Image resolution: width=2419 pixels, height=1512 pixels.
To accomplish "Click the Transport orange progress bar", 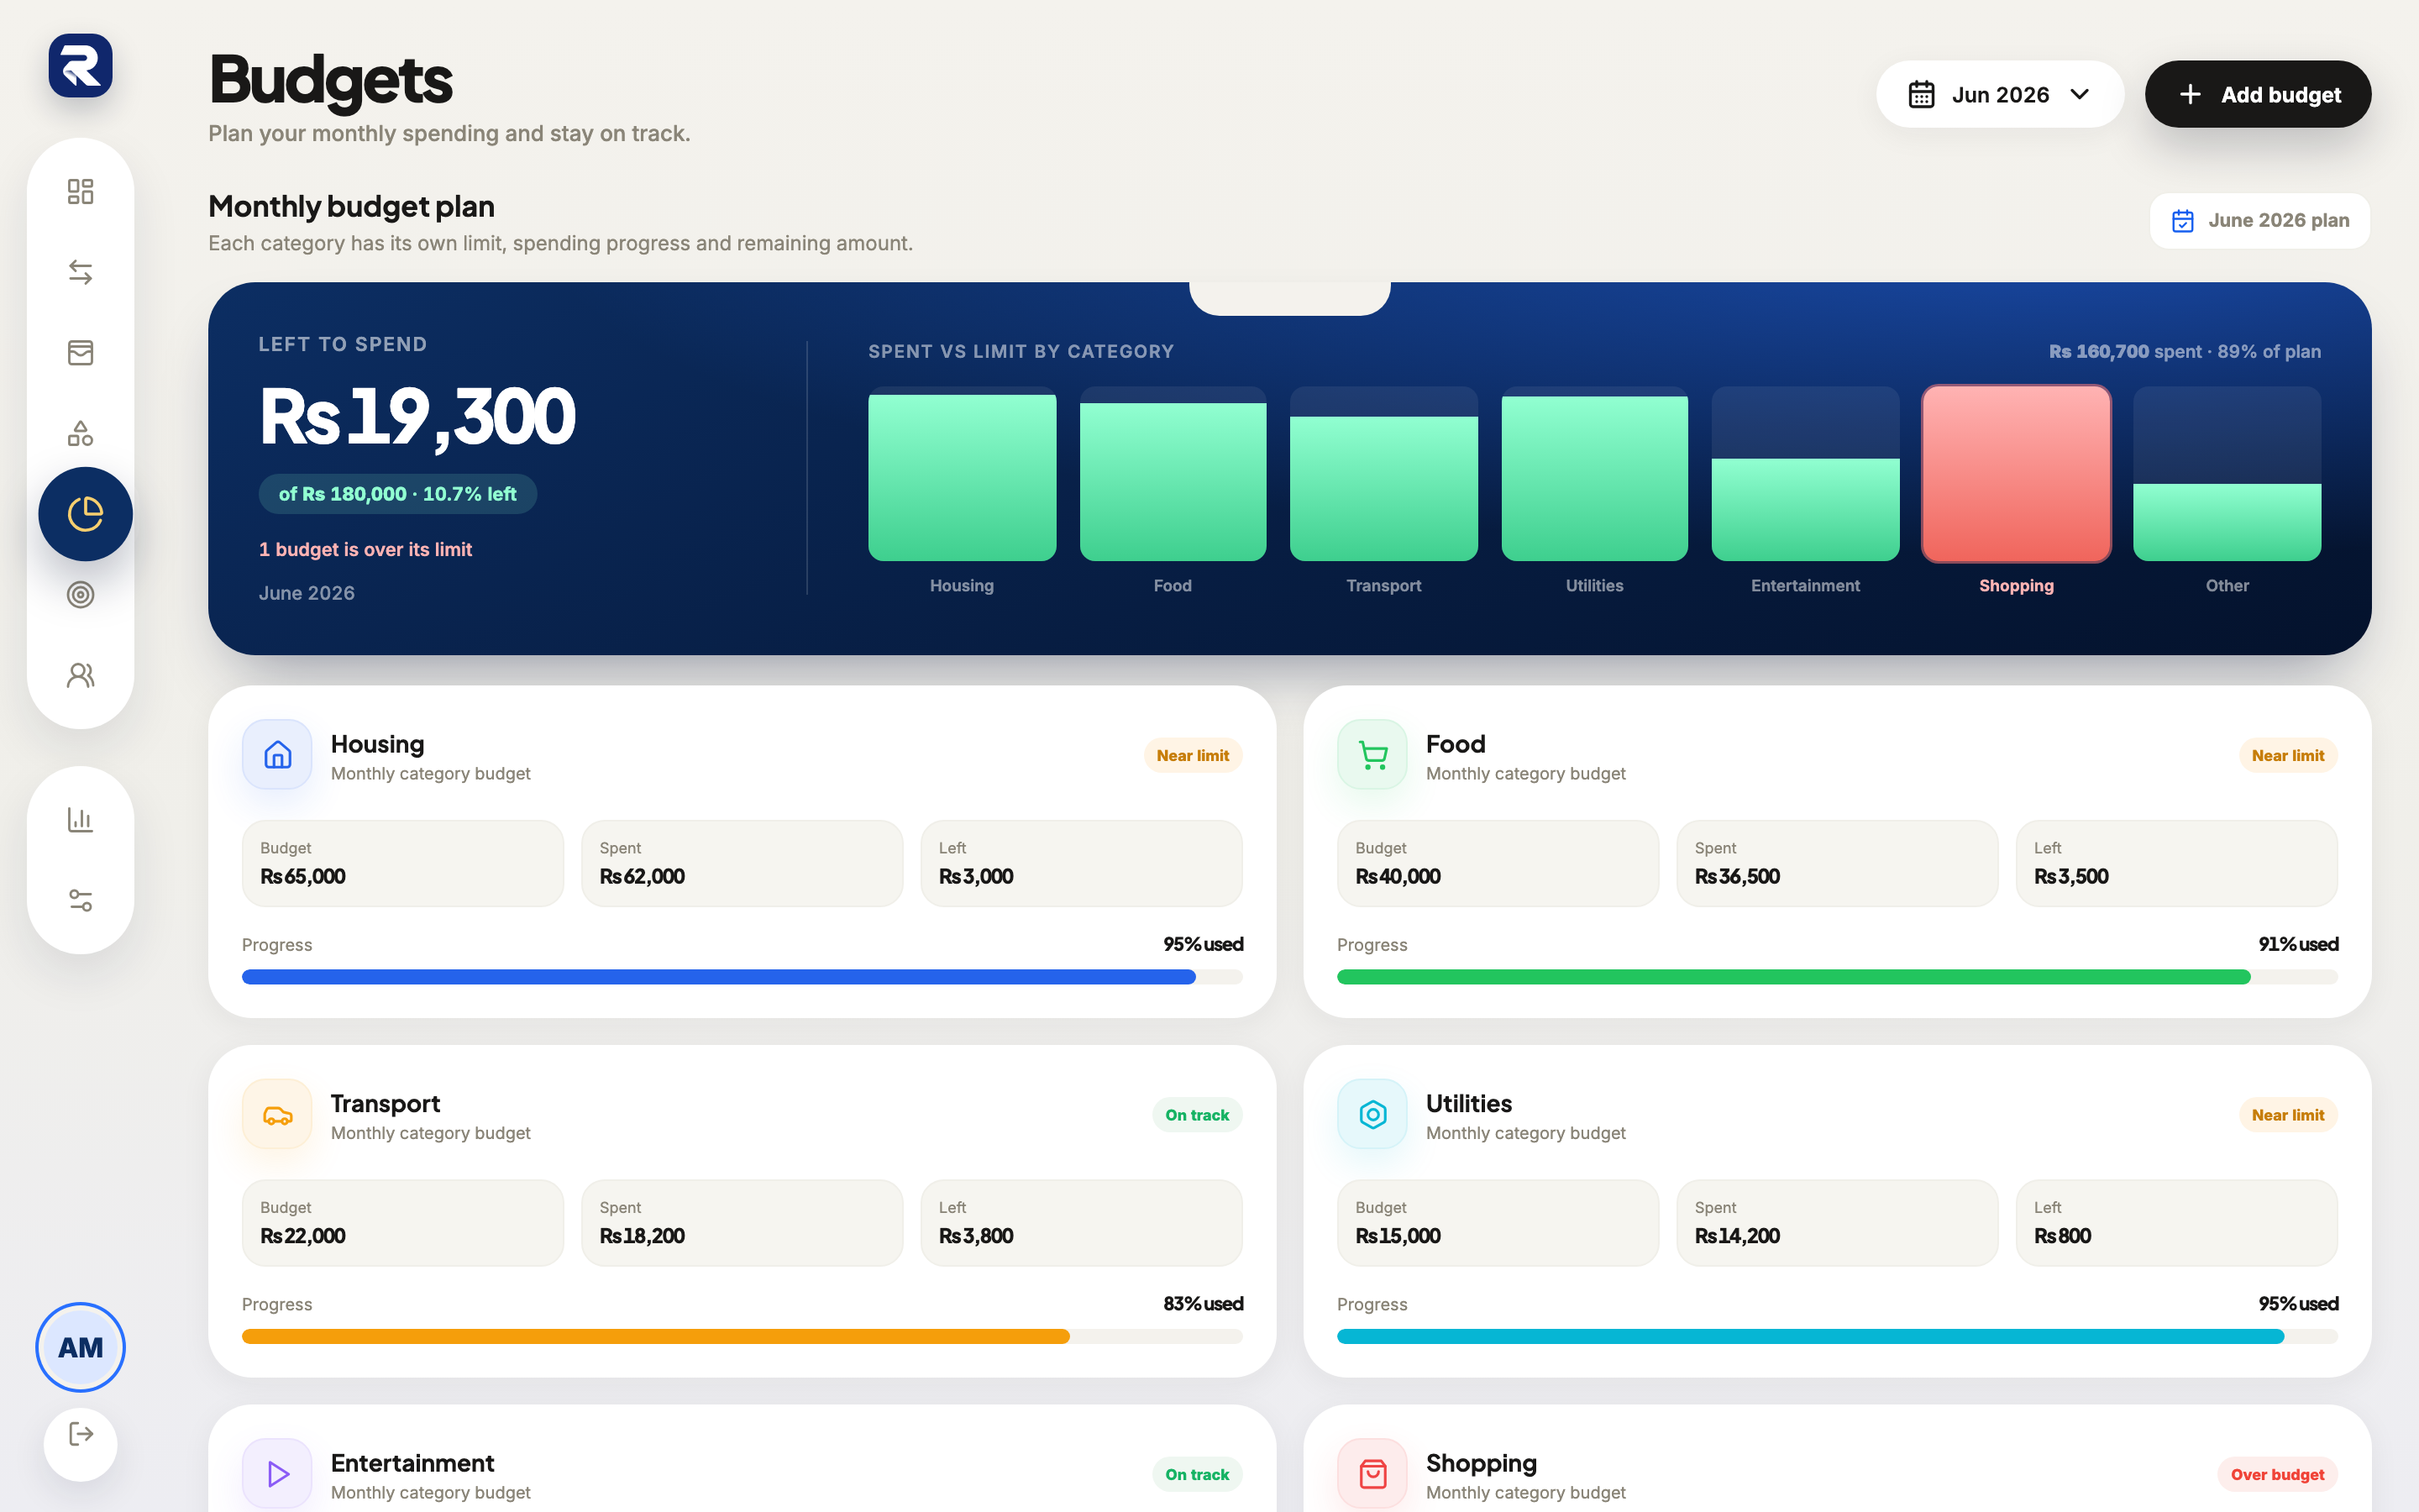I will pos(742,1336).
